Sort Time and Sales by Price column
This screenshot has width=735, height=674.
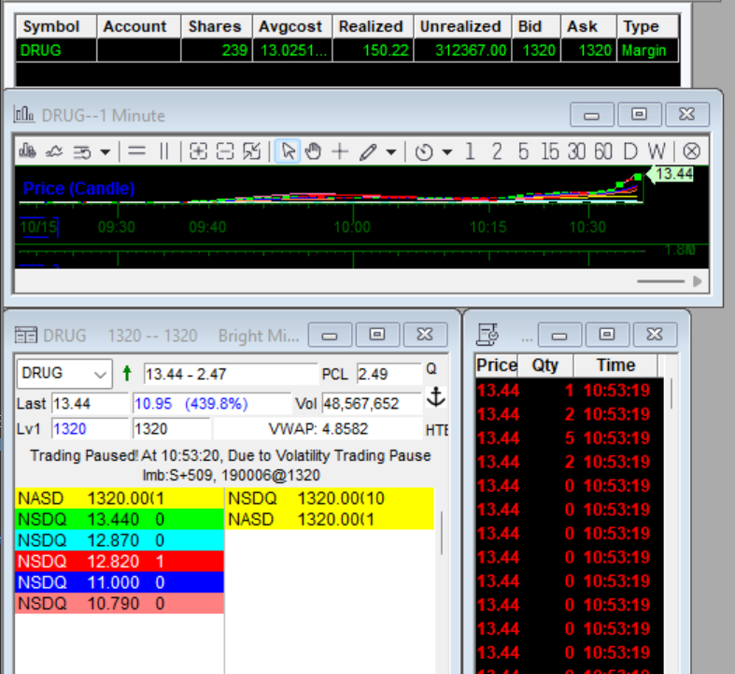pyautogui.click(x=497, y=365)
